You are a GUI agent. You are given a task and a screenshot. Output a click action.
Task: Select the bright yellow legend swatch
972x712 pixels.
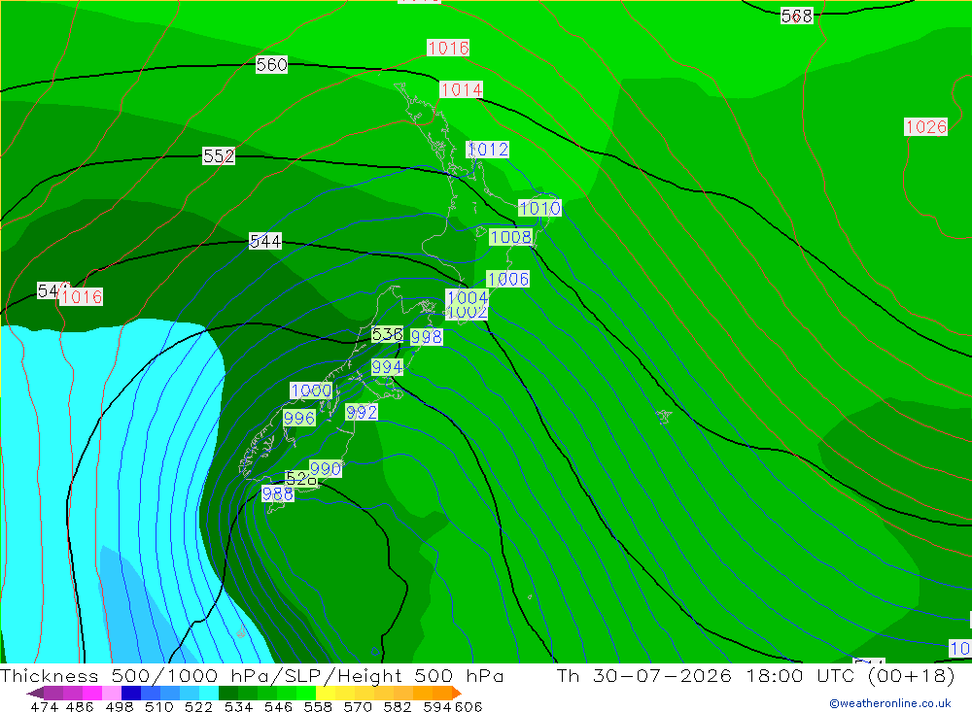tap(326, 693)
